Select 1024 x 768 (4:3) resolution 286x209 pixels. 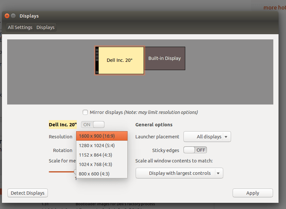[102, 164]
